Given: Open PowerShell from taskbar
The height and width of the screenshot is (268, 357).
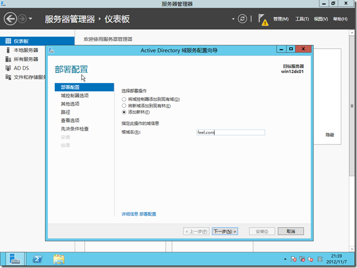Looking at the screenshot, I should pyautogui.click(x=37, y=259).
